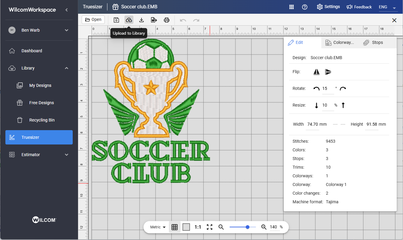The width and height of the screenshot is (403, 240).
Task: Flip the design horizontally
Action: (317, 72)
